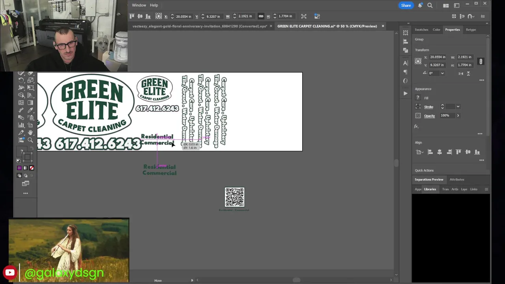Screen dimensions: 505x284
Task: Select the Column Graph tool
Action: 21,125
